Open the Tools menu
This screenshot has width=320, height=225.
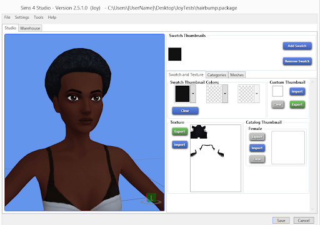[39, 17]
